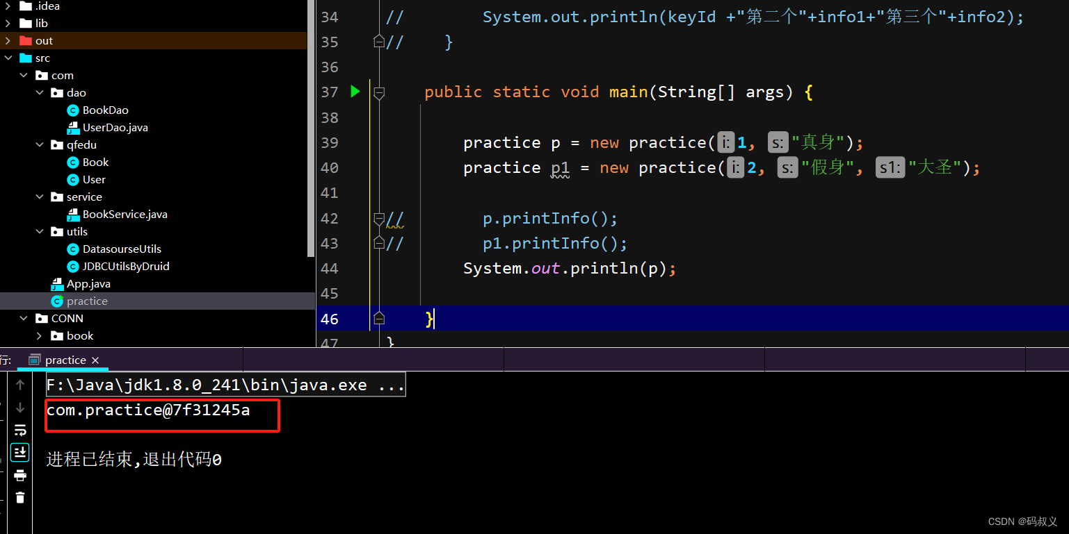Open JDBCUtilsByDruid class
This screenshot has height=534, width=1069.
126,267
